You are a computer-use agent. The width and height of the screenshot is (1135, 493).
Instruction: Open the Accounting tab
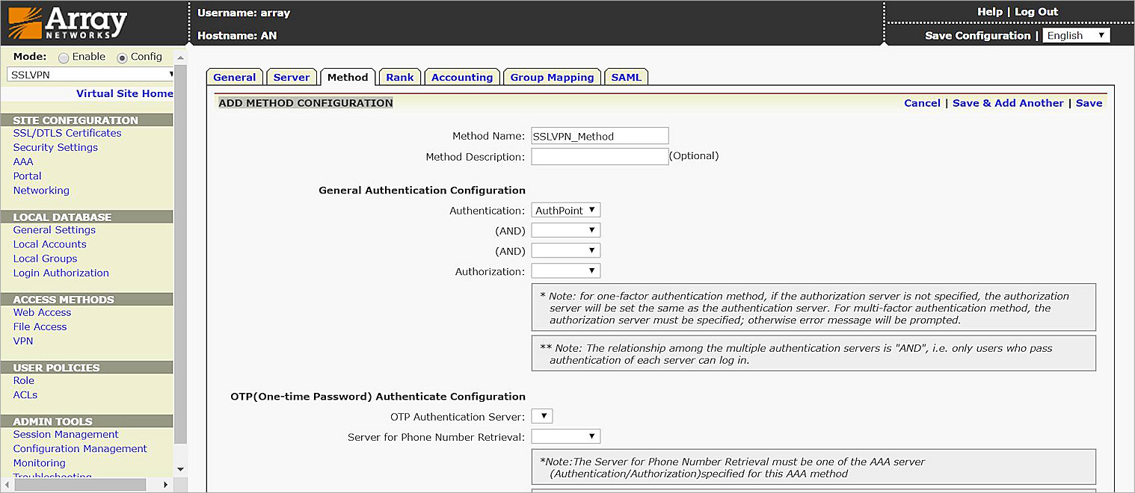[x=462, y=77]
